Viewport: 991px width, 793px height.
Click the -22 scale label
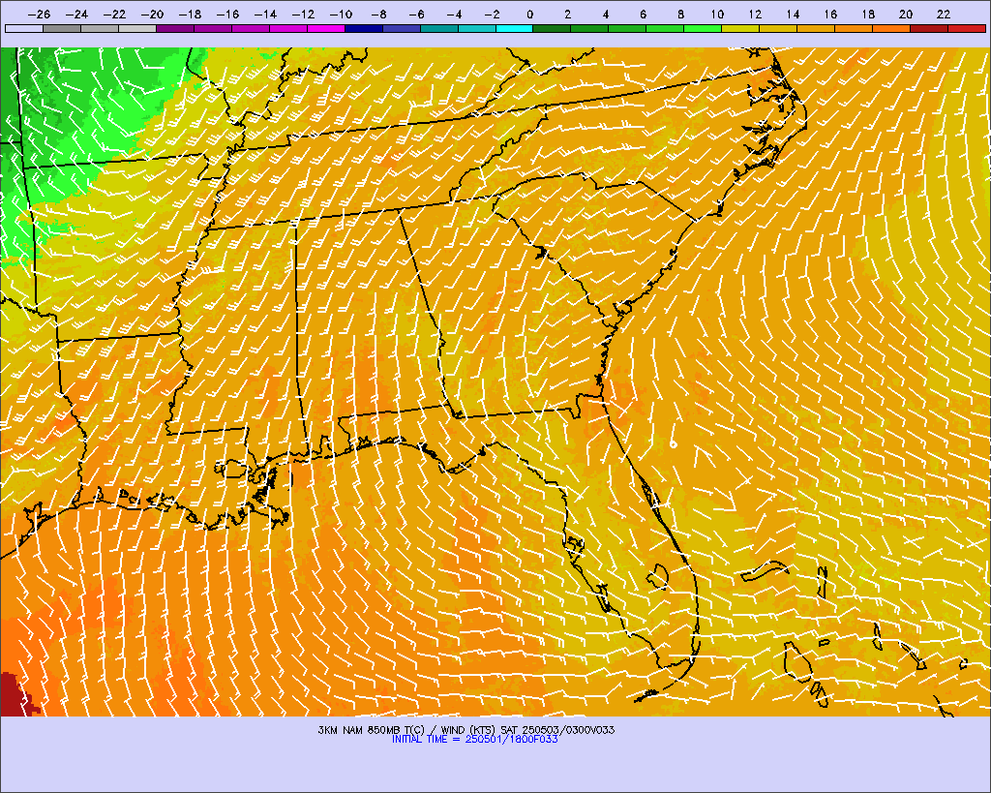[114, 15]
